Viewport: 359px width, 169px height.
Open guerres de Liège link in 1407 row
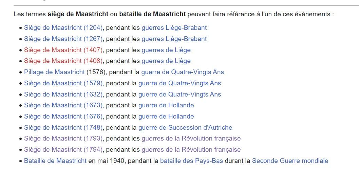click(x=166, y=50)
